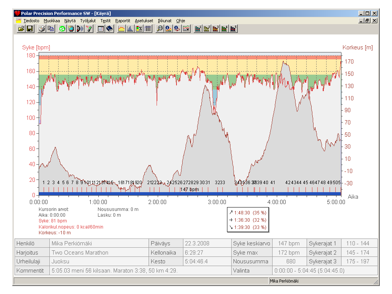Screen dimensions: 392x294
Task: Click the 3:00:00 time axis label
Action: (217, 202)
